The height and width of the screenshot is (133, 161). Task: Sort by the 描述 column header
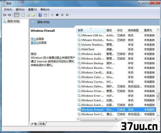tap(111, 30)
